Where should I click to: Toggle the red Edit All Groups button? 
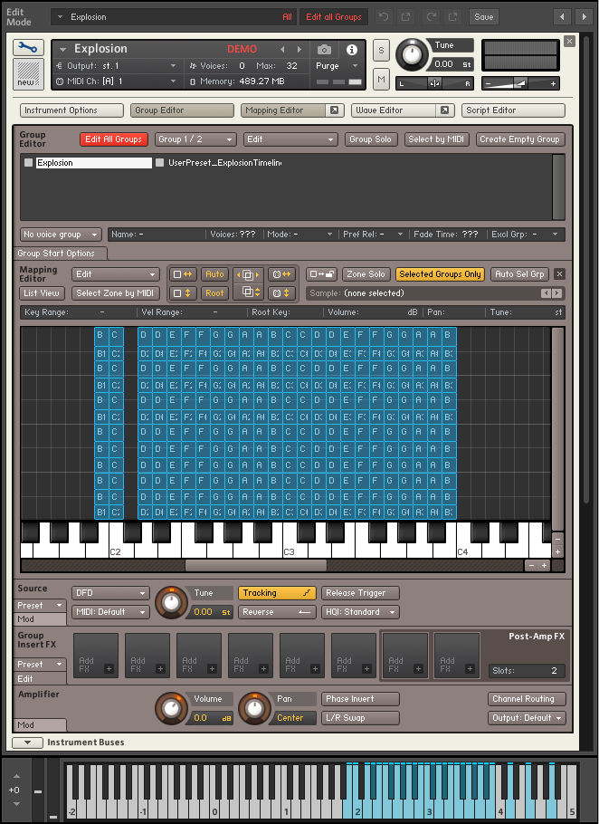pos(113,139)
